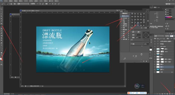Hide the 背景 layer via eye icon
The height and width of the screenshot is (95, 175).
[x=155, y=72]
